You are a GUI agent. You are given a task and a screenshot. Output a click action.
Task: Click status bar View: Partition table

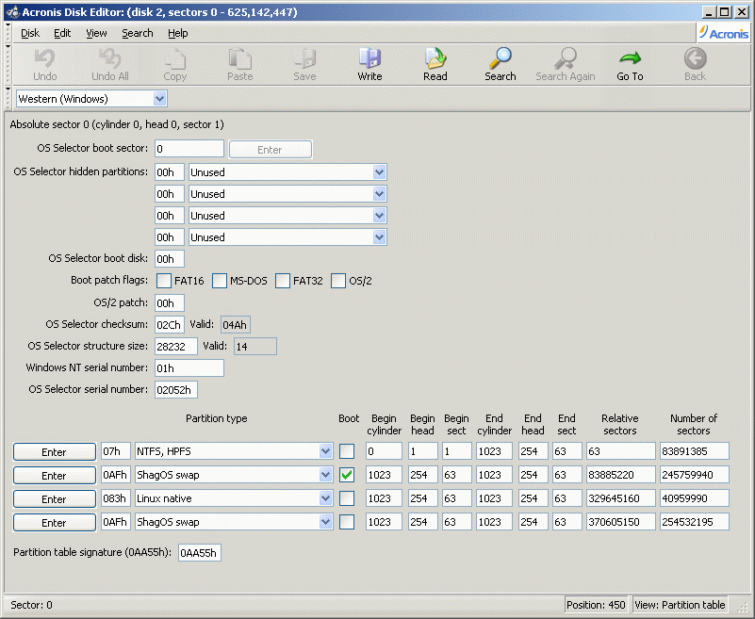680,605
